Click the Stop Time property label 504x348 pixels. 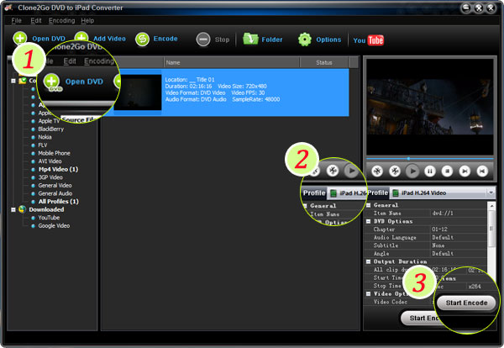[387, 286]
